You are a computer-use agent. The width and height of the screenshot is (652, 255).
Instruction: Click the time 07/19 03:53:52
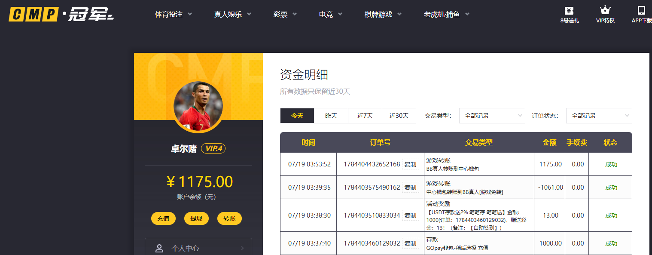click(309, 164)
